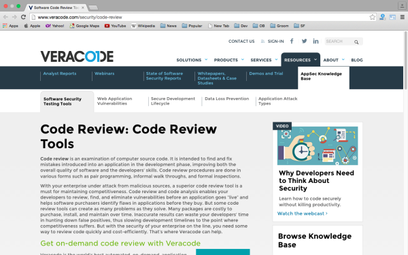Open State of Software Security Reports
The height and width of the screenshot is (255, 408).
(164, 75)
